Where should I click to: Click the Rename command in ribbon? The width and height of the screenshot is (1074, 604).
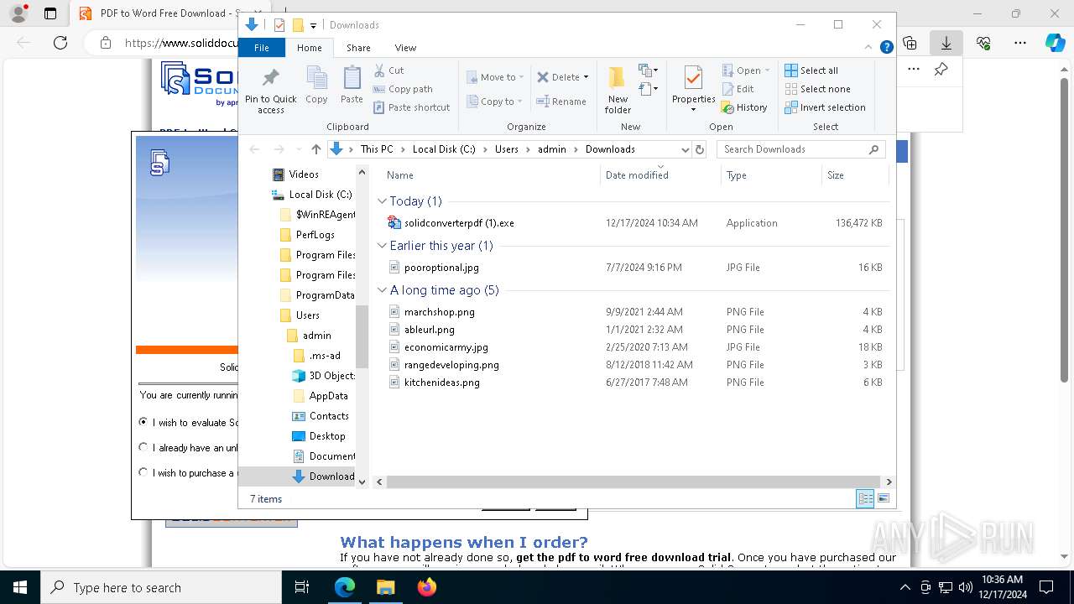[x=561, y=102]
